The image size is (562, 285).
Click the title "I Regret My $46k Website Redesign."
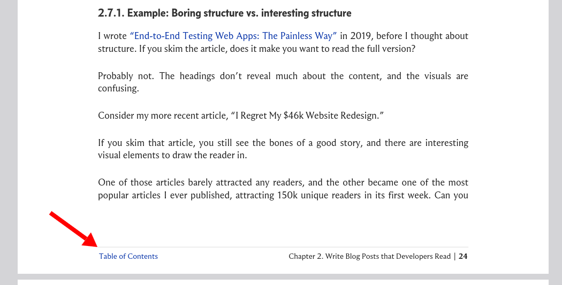click(x=307, y=115)
